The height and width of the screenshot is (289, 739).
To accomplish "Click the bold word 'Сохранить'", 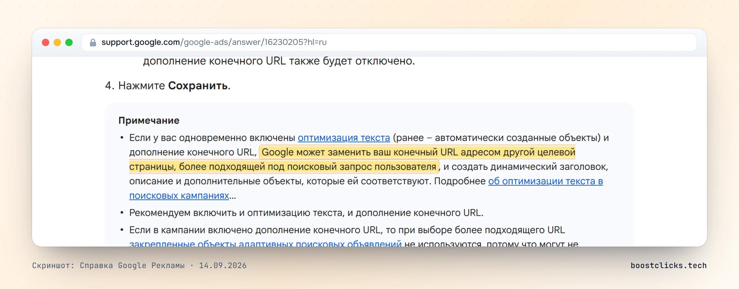I will pyautogui.click(x=198, y=85).
